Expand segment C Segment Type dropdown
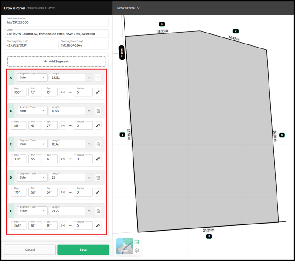 (32, 144)
